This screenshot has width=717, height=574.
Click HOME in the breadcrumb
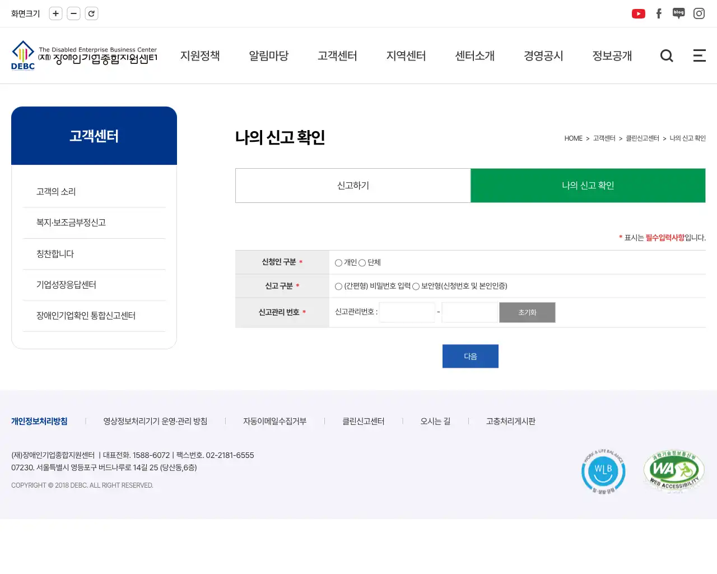(x=573, y=138)
